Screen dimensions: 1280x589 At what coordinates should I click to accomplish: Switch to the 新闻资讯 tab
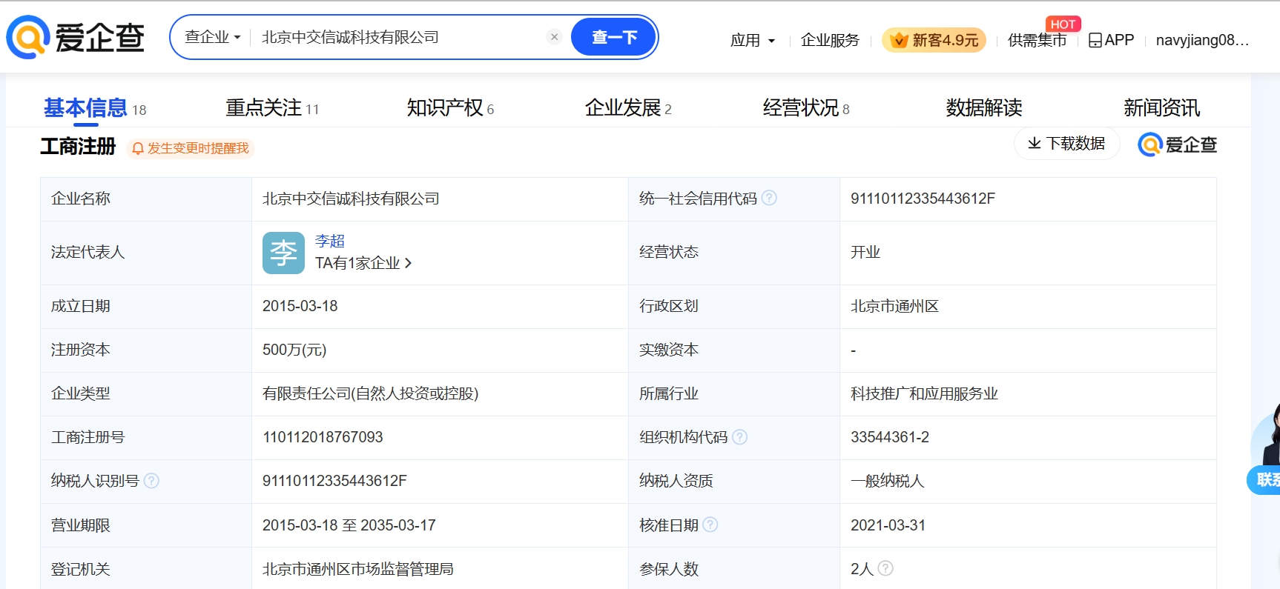(1161, 108)
